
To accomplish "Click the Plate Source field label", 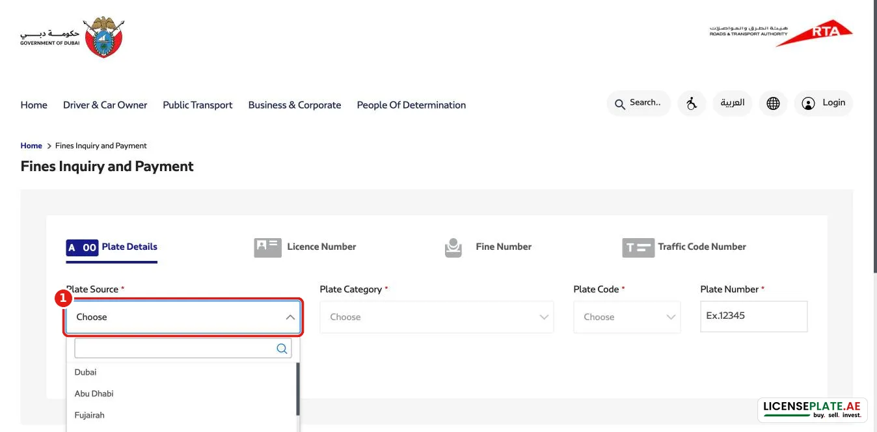I will click(96, 290).
